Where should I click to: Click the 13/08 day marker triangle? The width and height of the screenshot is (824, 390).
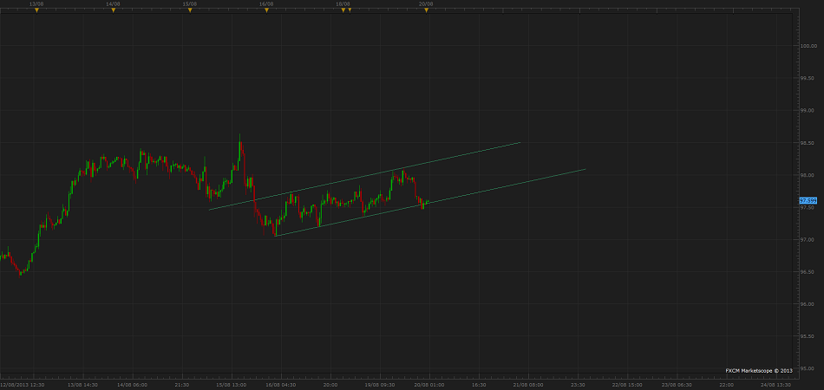tap(36, 10)
